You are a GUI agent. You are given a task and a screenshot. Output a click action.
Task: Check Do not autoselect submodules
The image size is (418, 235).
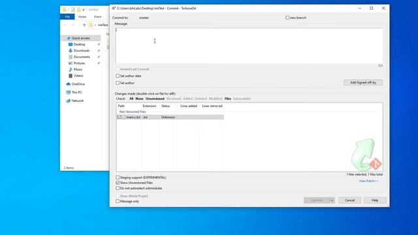pos(118,188)
